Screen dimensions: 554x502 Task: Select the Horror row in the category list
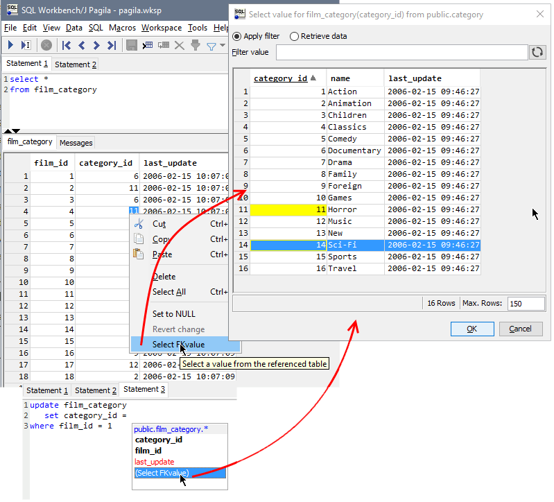[x=365, y=210]
